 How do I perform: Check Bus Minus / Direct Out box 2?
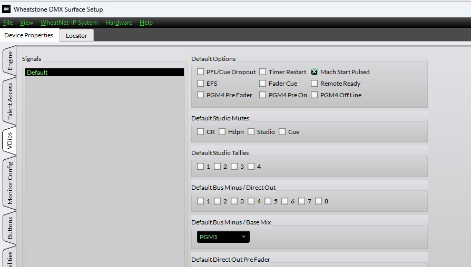(217, 201)
